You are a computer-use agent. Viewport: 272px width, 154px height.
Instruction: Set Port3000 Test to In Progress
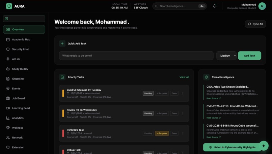tap(162, 133)
